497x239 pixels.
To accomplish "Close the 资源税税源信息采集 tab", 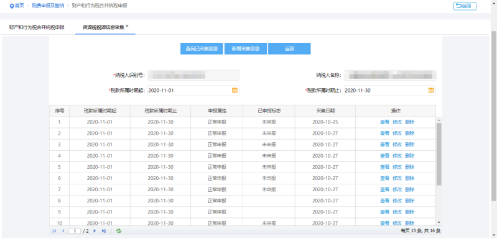I will (127, 26).
